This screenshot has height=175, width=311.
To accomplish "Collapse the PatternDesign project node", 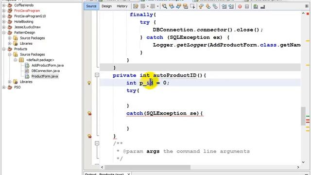I will (4, 33).
